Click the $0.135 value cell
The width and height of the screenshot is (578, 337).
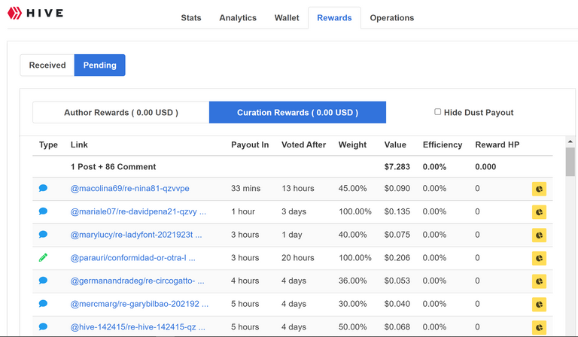coord(397,212)
